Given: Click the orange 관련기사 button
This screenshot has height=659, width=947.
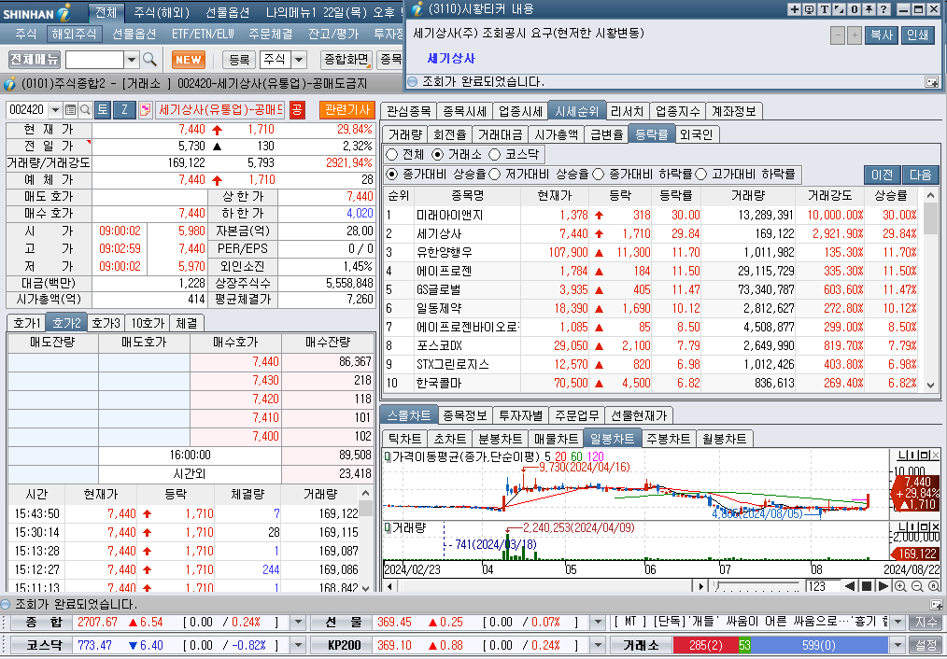Looking at the screenshot, I should click(347, 109).
